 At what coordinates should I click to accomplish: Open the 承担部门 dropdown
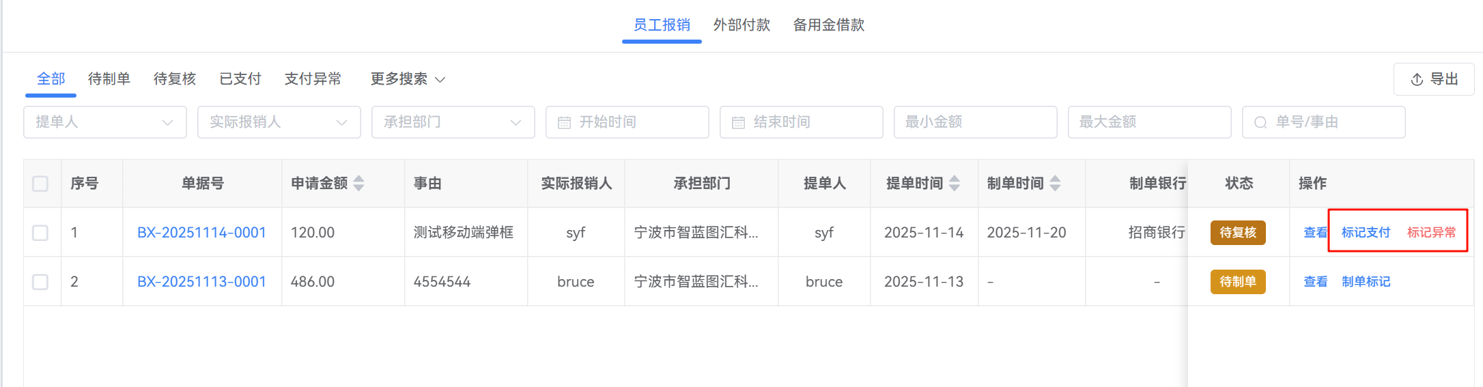pyautogui.click(x=453, y=122)
